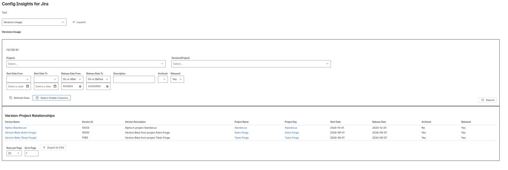
Task: Open the Release Date To 'On or Before' dropdown
Action: (x=98, y=79)
